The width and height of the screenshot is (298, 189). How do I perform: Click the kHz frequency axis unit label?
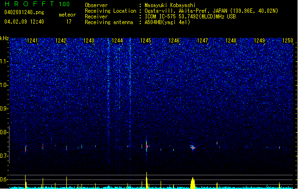[x=4, y=38]
